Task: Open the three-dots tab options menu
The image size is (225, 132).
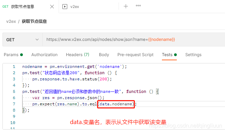Action: pyautogui.click(x=138, y=6)
